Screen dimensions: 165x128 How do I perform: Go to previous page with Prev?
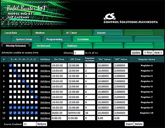(x=148, y=53)
